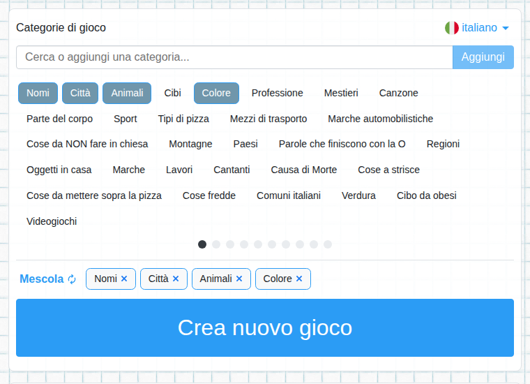Select the Regioni category

coord(443,144)
